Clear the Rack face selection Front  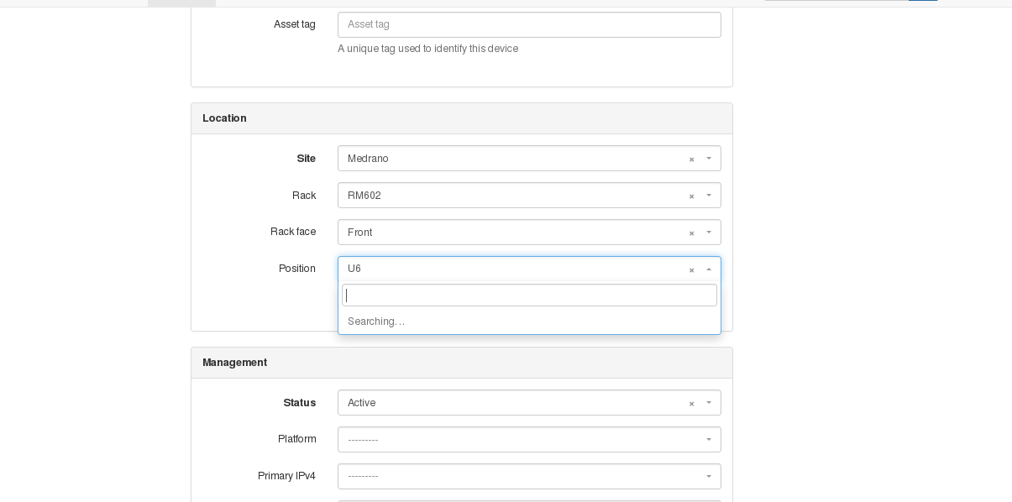[691, 233]
